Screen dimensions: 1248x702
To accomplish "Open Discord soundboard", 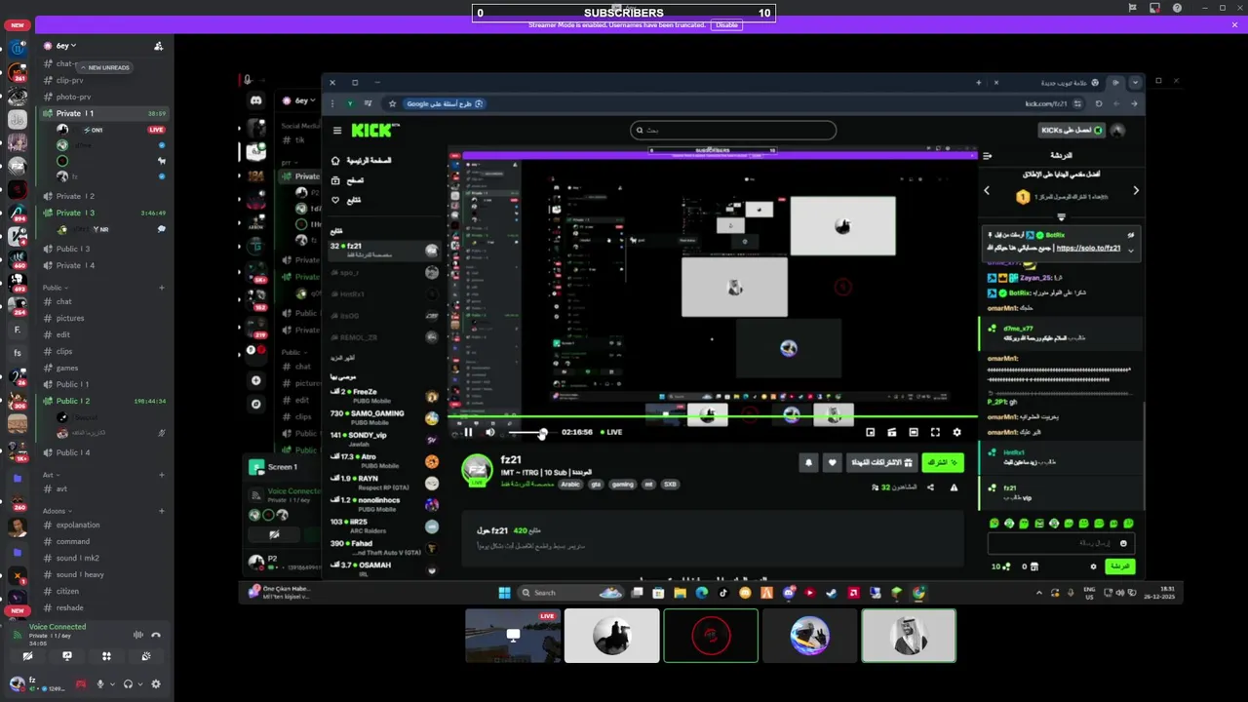I will [x=146, y=656].
